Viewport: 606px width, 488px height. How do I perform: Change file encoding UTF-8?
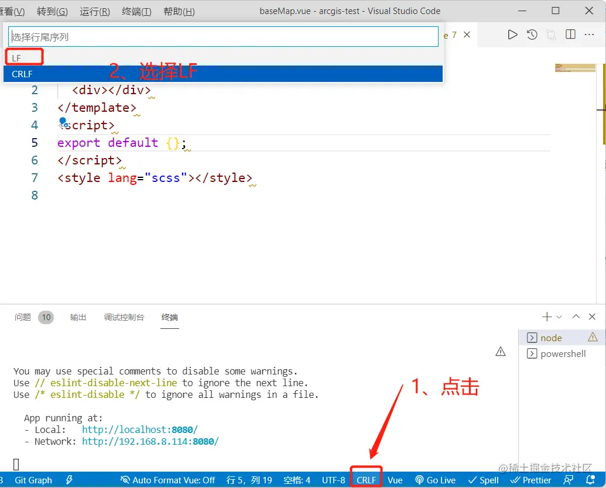(334, 480)
